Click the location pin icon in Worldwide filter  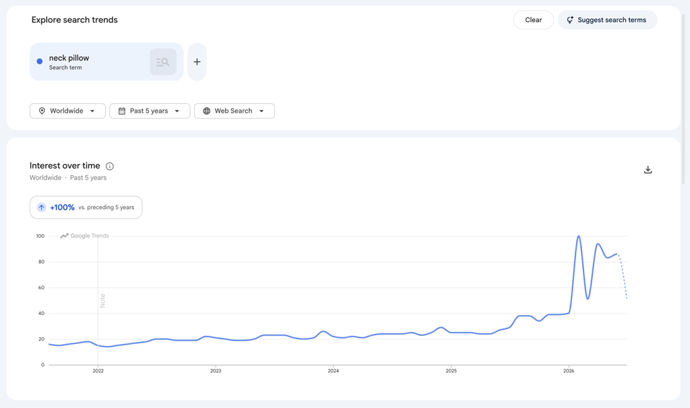click(x=42, y=111)
